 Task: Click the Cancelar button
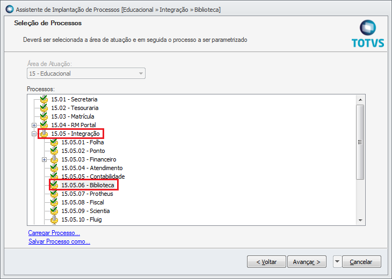361,261
